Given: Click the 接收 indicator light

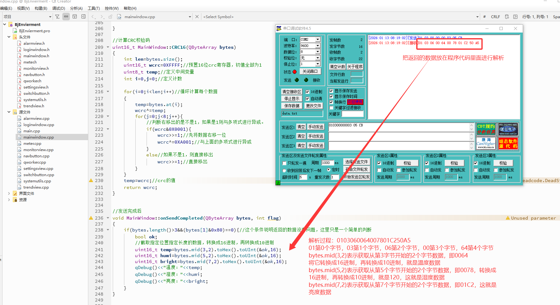Looking at the screenshot, I should click(x=306, y=80).
